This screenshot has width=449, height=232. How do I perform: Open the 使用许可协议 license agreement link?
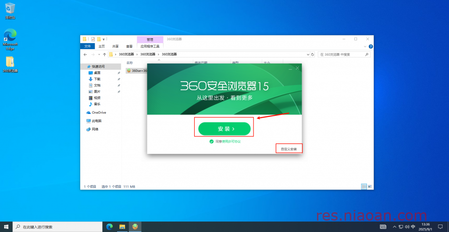(x=231, y=142)
